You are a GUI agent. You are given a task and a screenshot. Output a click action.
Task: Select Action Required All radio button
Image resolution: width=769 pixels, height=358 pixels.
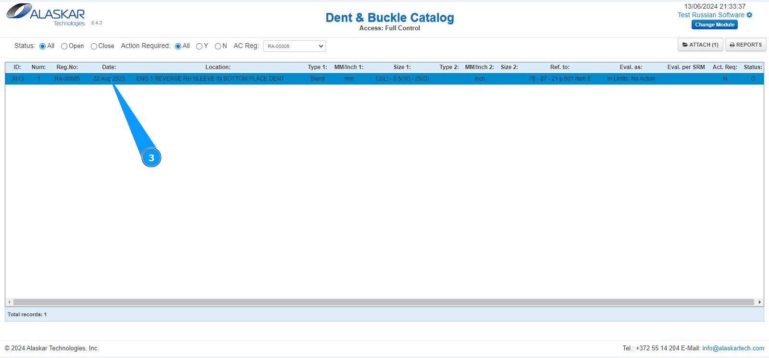(x=178, y=46)
